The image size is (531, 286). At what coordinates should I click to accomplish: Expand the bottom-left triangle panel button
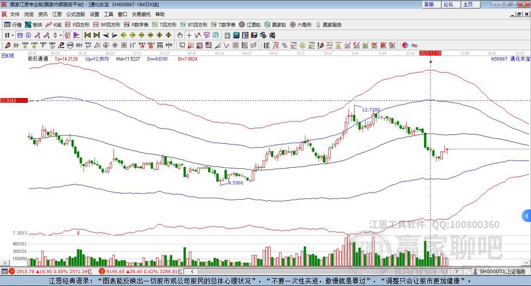pos(5,263)
